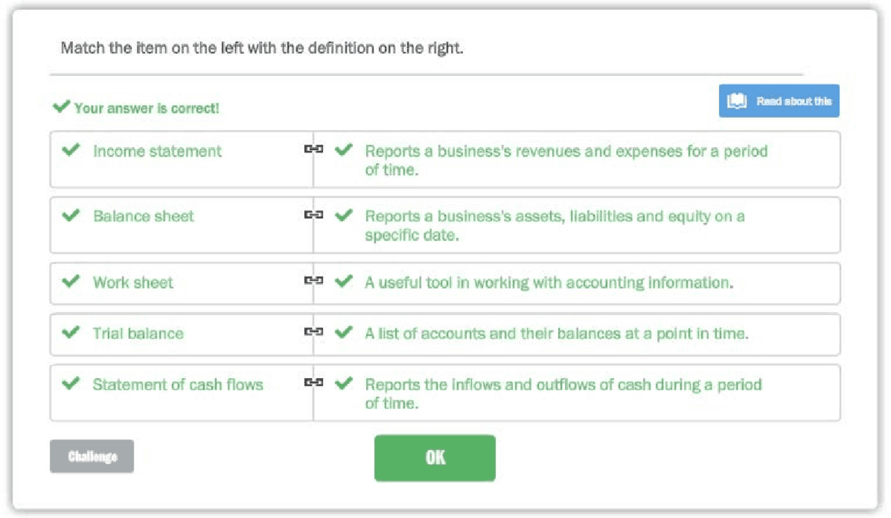The height and width of the screenshot is (518, 891).
Task: Click the checkmark beside the revenues and expenses definition
Action: pos(344,150)
